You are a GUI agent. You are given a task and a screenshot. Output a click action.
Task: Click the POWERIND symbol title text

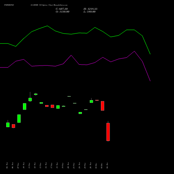tap(9, 5)
